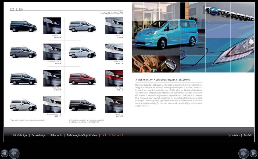The height and width of the screenshot is (159, 258).
Task: Advance to the next page with the right arrow
Action: click(x=243, y=153)
